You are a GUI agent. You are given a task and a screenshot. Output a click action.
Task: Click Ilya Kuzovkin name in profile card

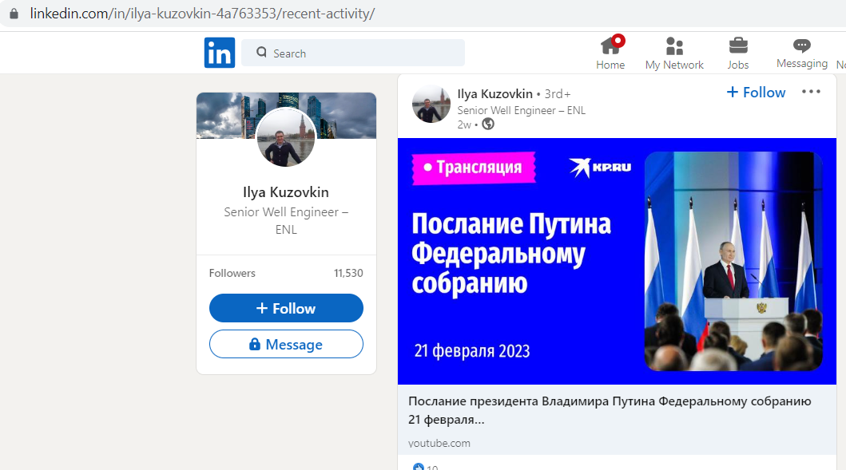click(x=285, y=192)
